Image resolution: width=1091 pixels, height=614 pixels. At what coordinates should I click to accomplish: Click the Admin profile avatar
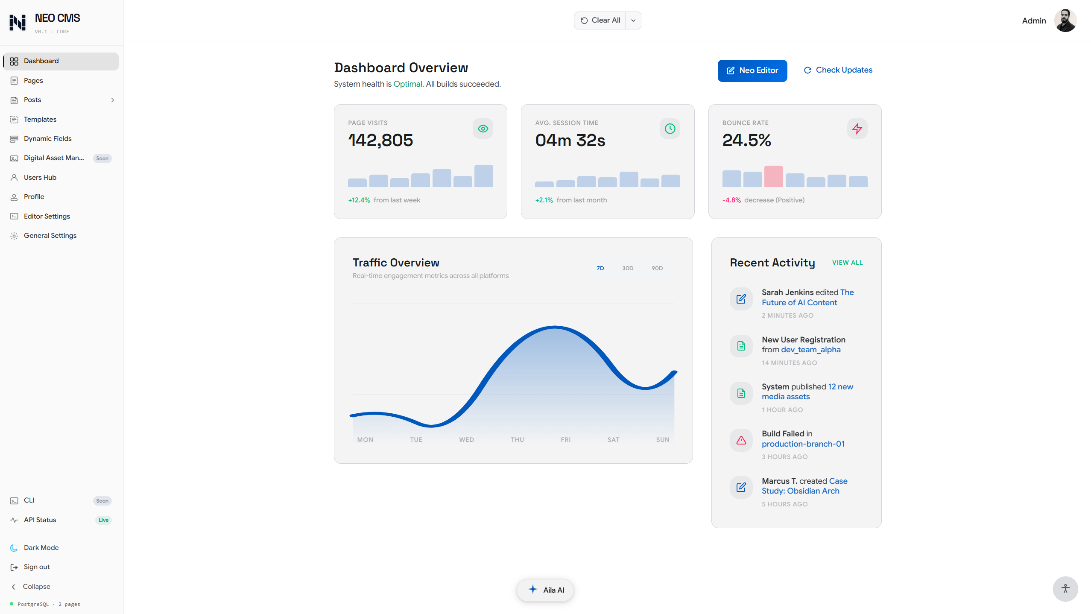(1065, 20)
